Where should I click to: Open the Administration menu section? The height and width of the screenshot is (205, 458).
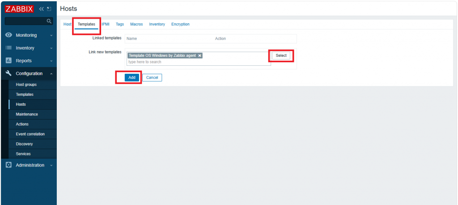pyautogui.click(x=29, y=165)
